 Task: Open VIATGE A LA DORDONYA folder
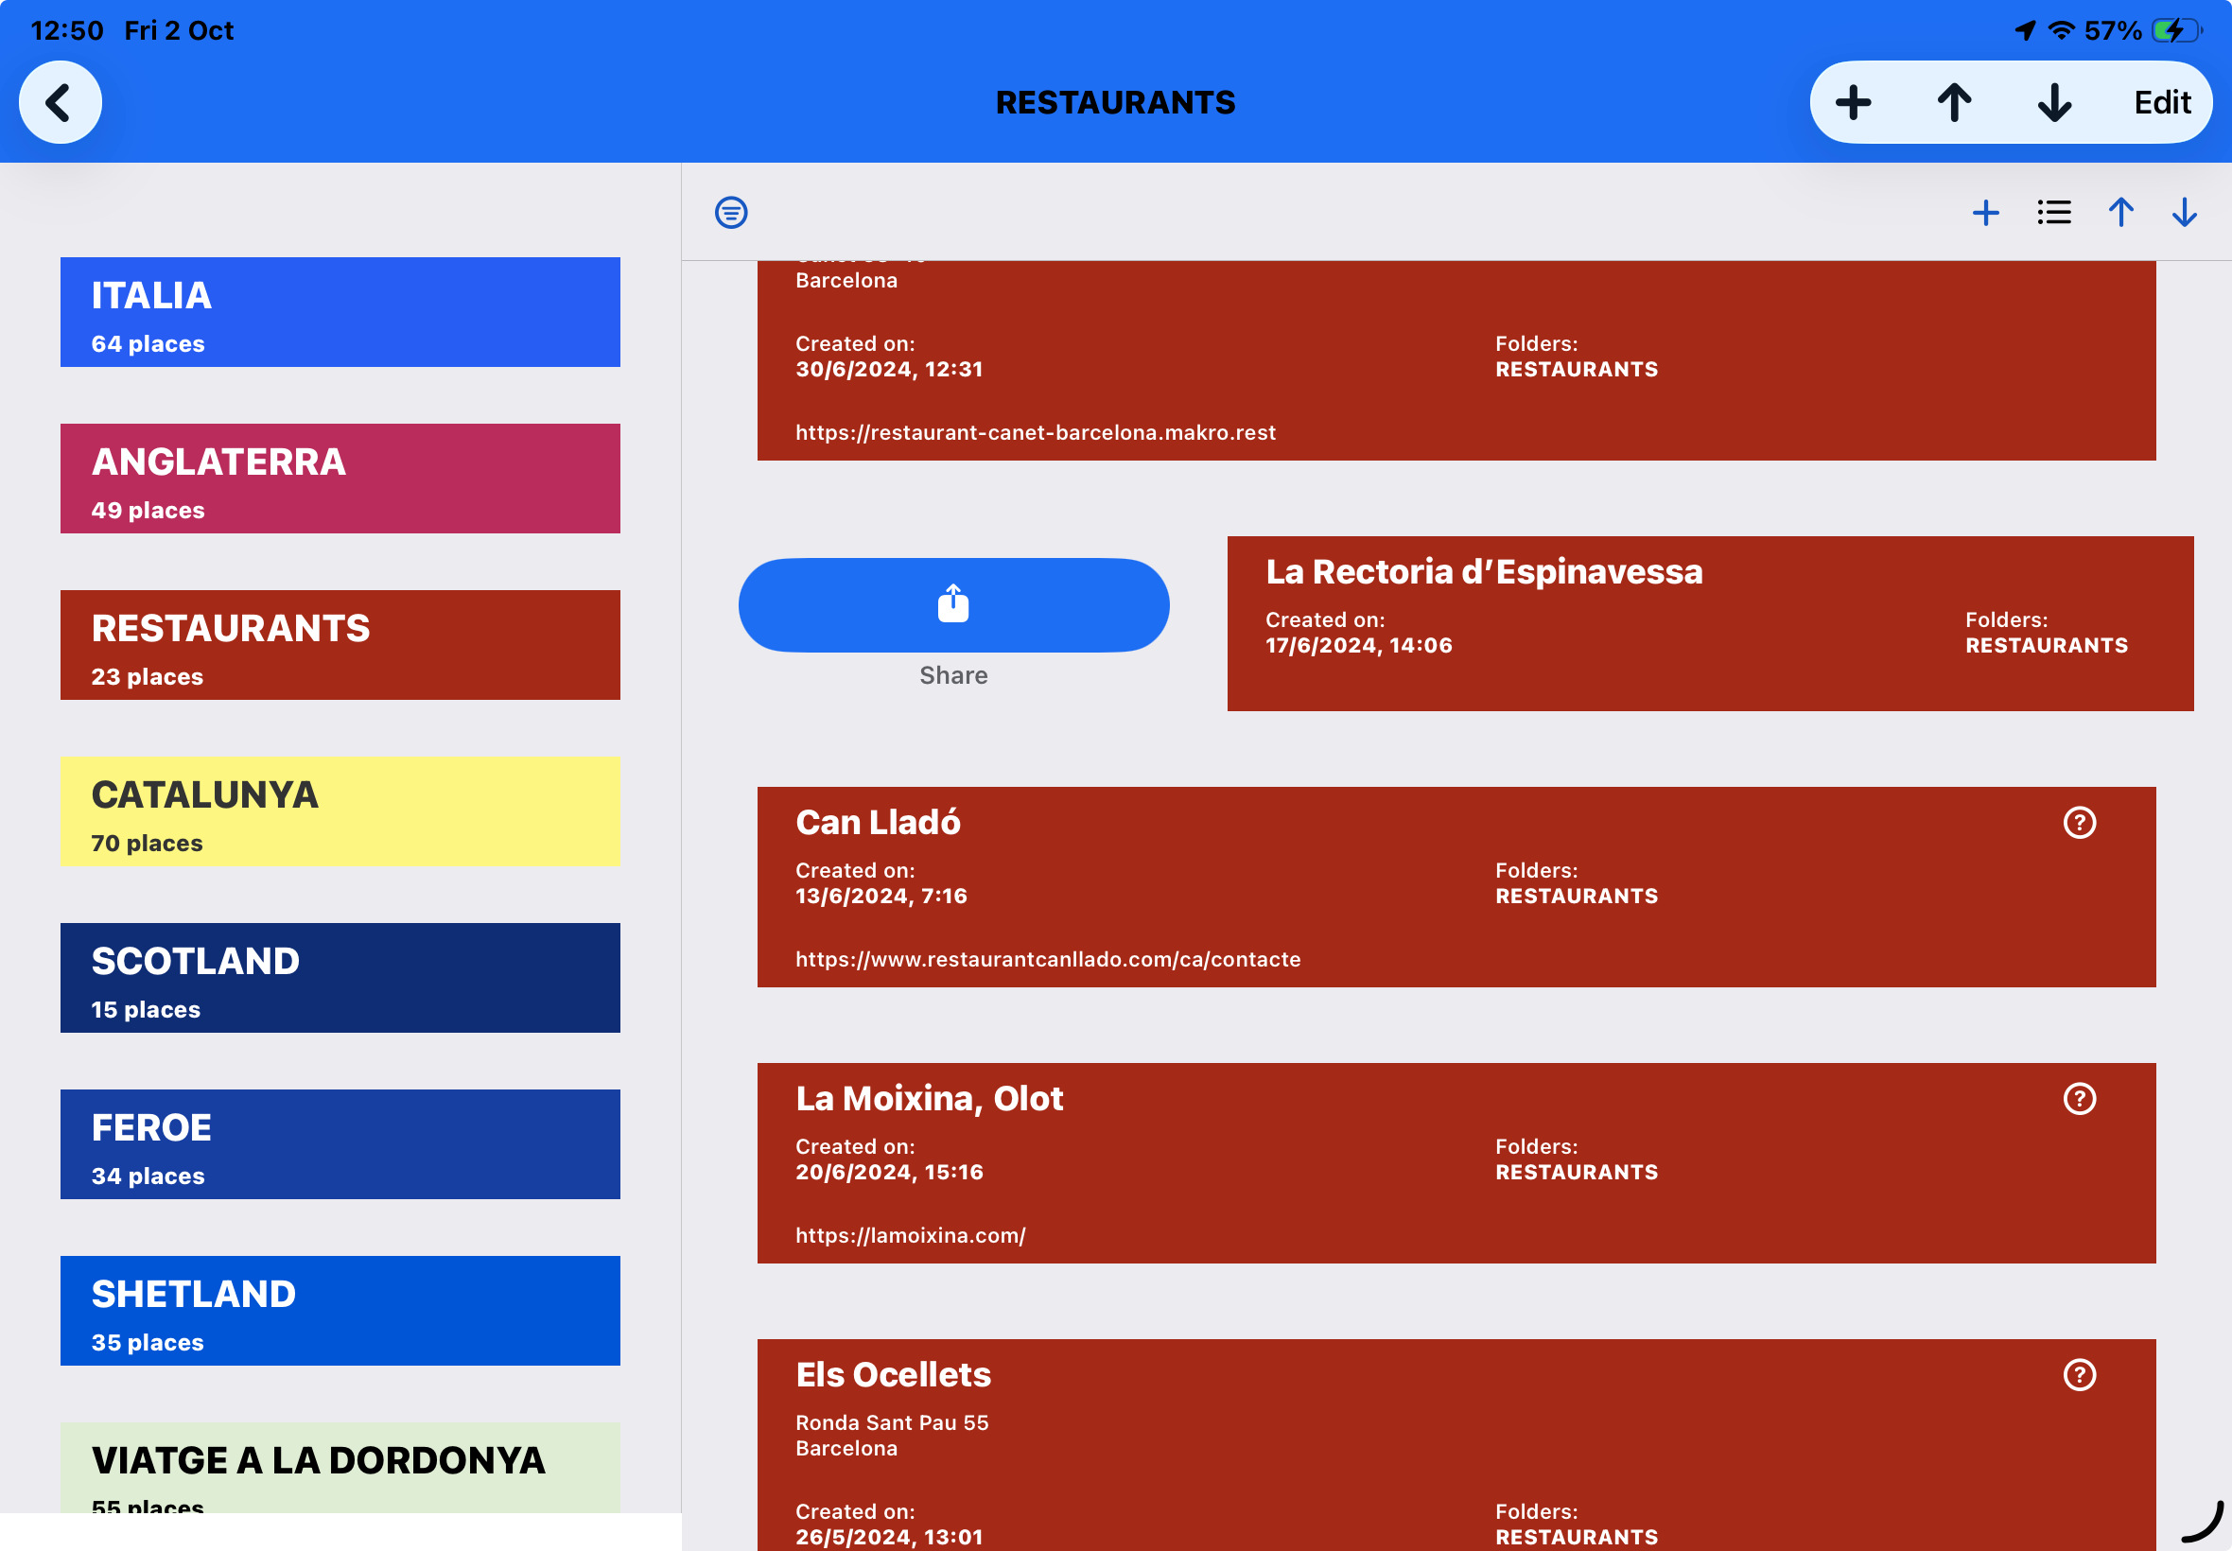point(340,1468)
